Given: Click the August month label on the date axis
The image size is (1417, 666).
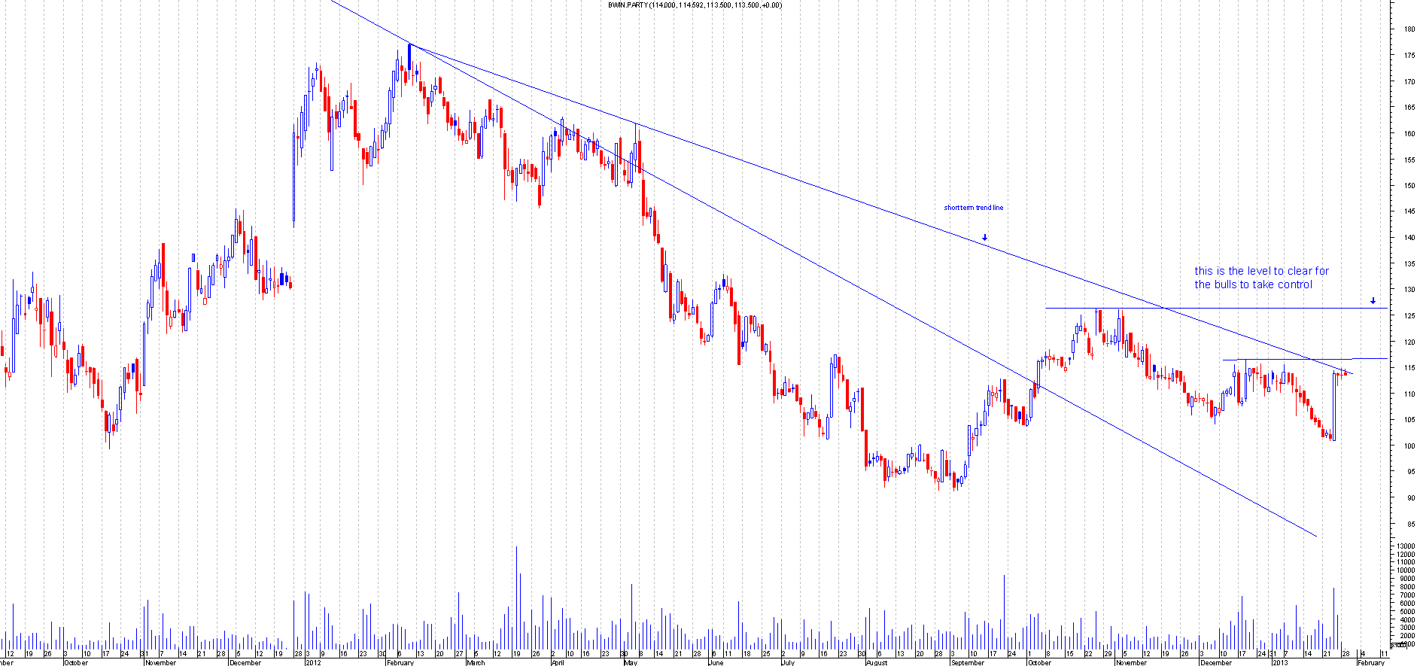Looking at the screenshot, I should point(876,662).
